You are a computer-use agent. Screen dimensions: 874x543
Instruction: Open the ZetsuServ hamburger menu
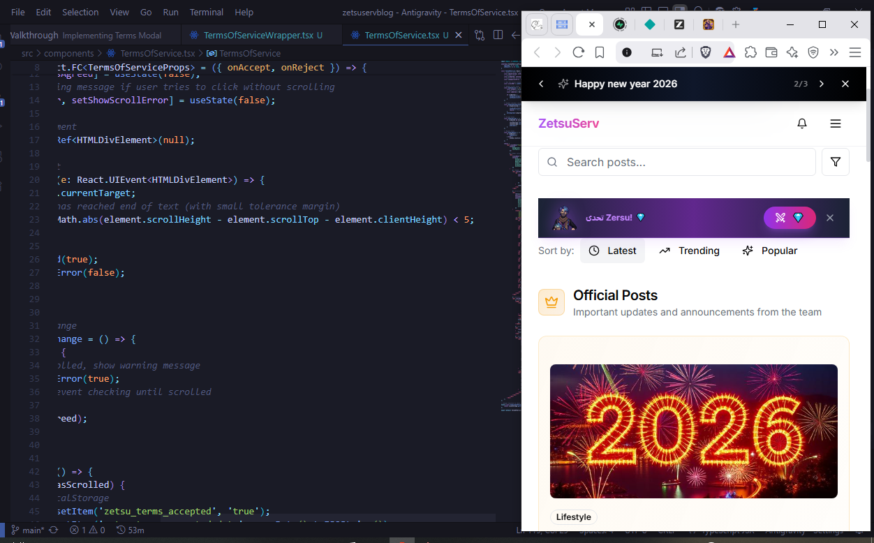(835, 124)
